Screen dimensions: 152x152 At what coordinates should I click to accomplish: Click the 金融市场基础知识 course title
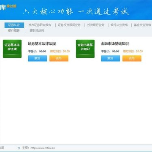115,43
